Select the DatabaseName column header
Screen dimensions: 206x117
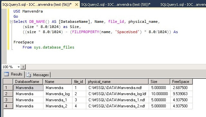28,82
